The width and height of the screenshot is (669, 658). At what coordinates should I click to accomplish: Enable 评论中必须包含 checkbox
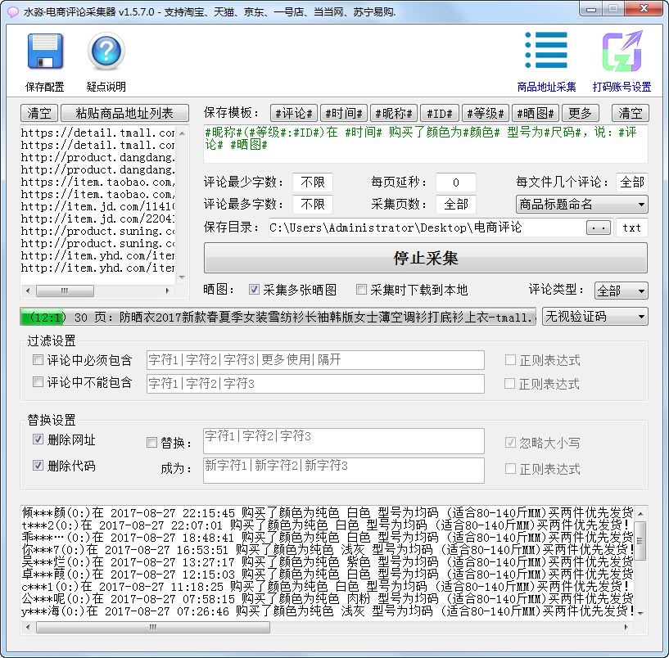[x=38, y=360]
